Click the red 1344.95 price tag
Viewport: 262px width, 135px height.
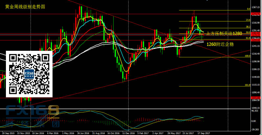coord(256,14)
